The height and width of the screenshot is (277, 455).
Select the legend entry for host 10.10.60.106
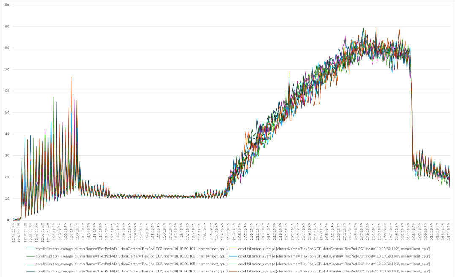pyautogui.click(x=330, y=264)
